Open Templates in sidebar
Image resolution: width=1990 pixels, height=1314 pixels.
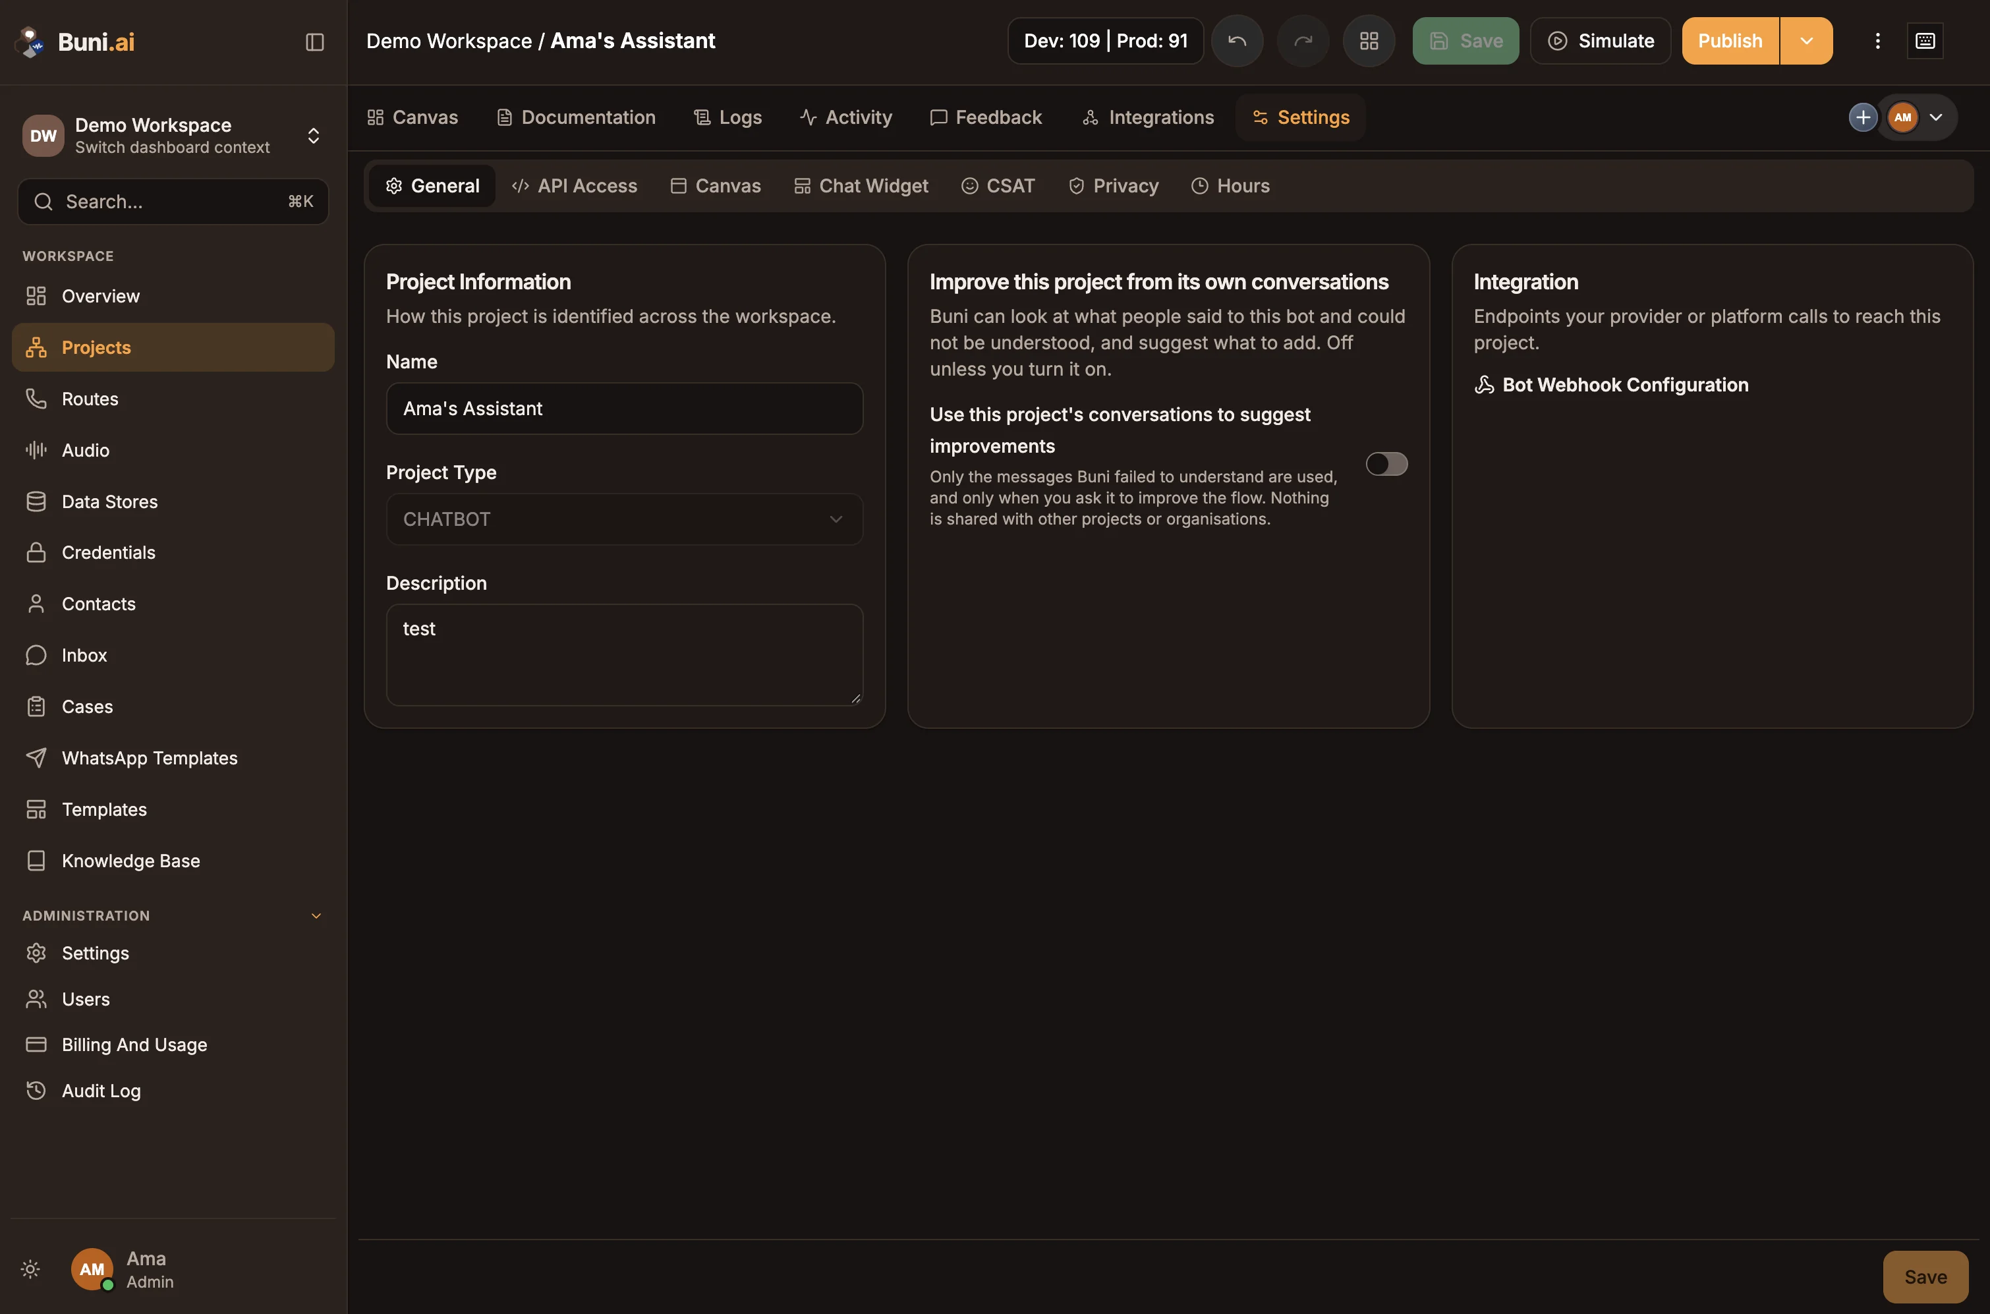coord(173,809)
